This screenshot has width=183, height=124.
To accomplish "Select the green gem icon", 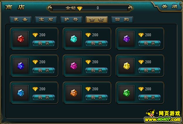I will (127, 93).
